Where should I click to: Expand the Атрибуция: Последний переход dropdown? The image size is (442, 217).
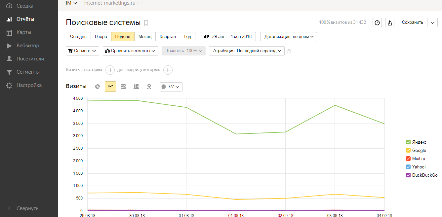click(x=247, y=51)
